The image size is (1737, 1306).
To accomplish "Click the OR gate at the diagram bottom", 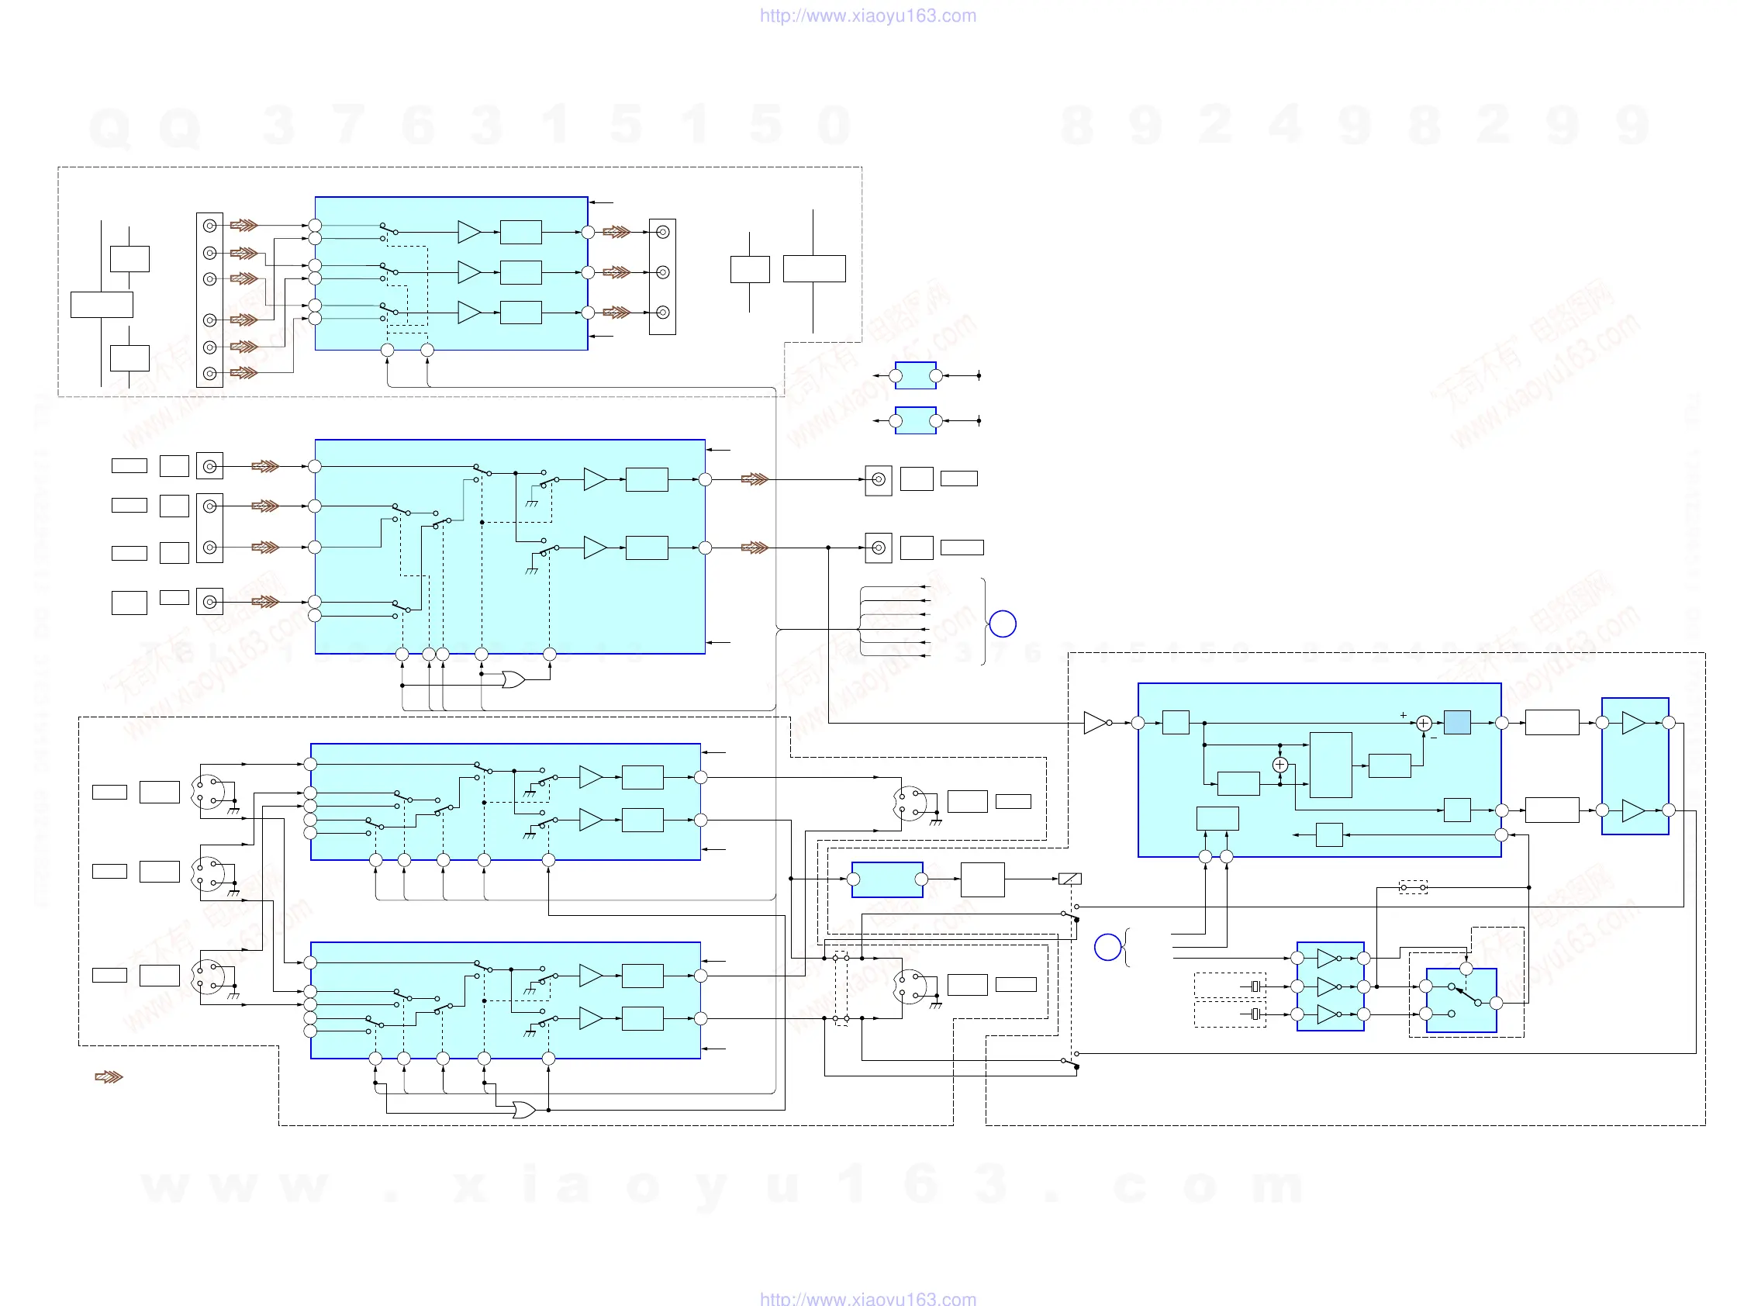I will tap(523, 1110).
